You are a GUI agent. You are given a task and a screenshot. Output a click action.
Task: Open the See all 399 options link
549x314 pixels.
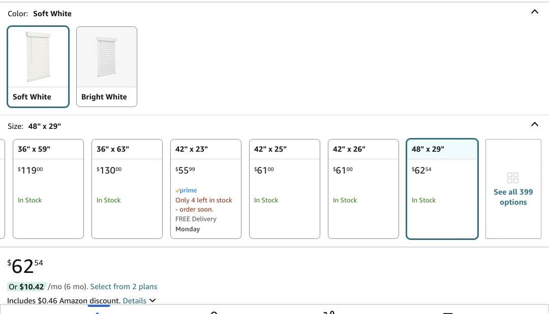(513, 197)
